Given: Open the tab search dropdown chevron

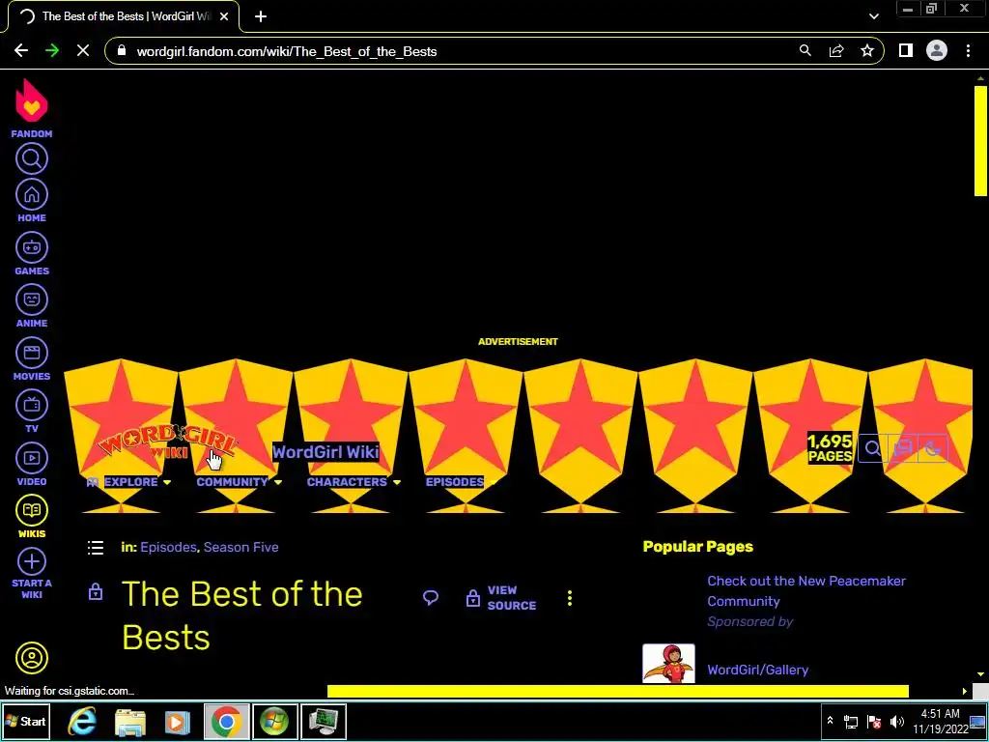Looking at the screenshot, I should [x=873, y=16].
